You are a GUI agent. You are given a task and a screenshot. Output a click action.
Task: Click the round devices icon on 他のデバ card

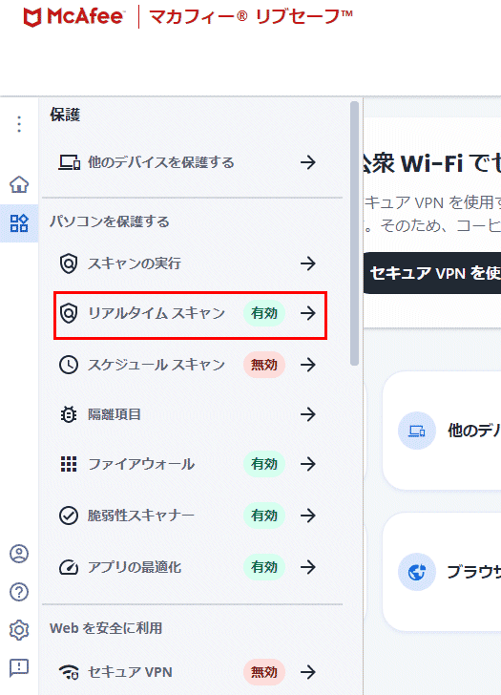click(x=417, y=431)
